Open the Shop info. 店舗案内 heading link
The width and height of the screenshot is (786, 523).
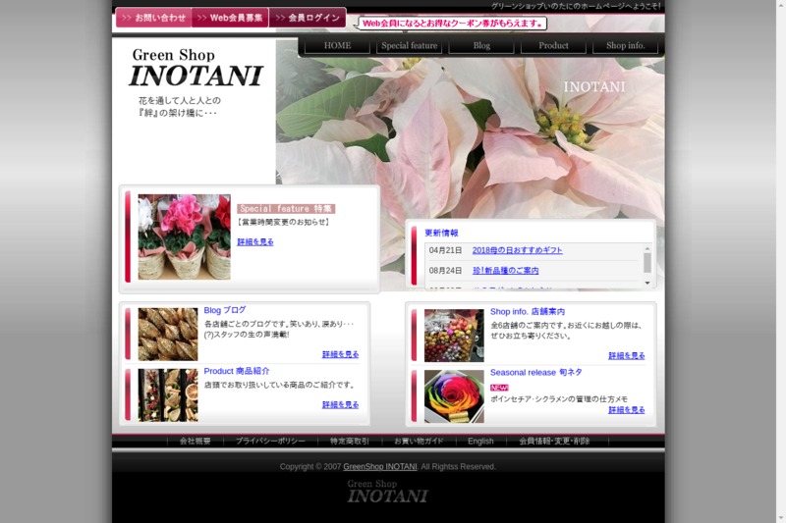click(528, 311)
